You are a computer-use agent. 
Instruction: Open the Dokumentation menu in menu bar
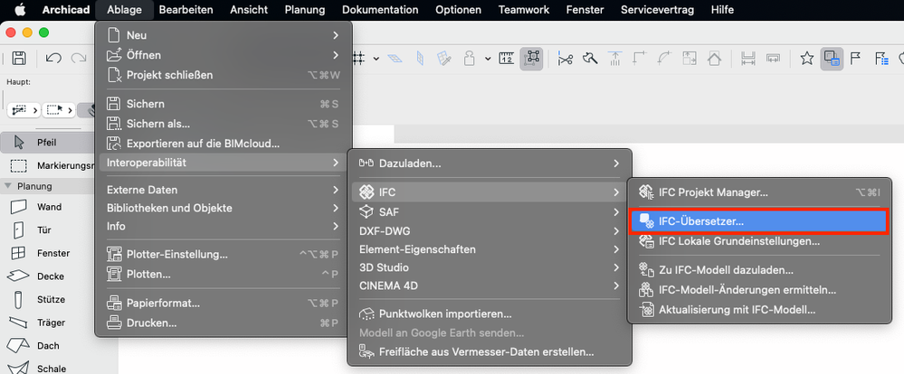click(380, 10)
